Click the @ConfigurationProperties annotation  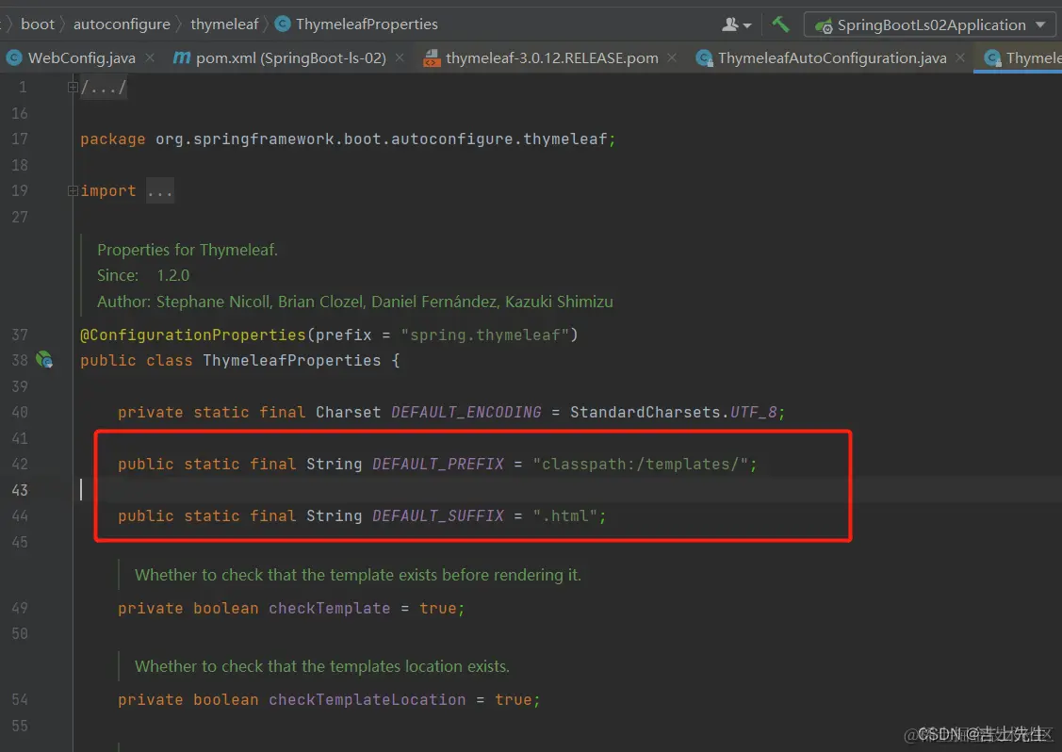[x=193, y=335]
